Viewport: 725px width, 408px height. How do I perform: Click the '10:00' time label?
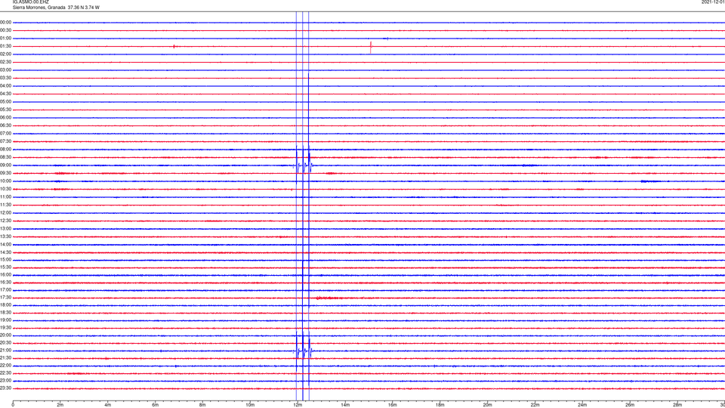5,181
